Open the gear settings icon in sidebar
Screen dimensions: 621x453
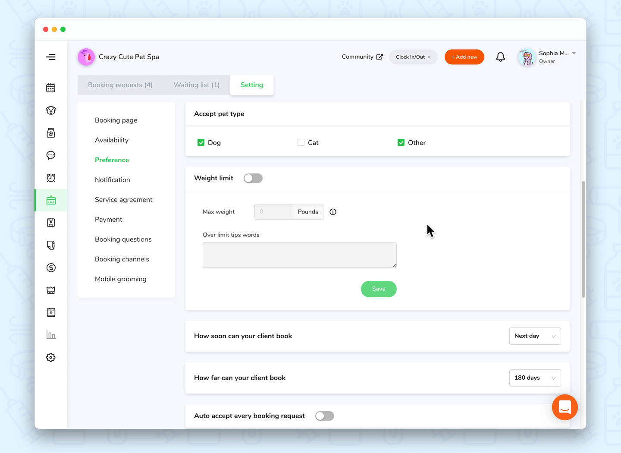(51, 357)
